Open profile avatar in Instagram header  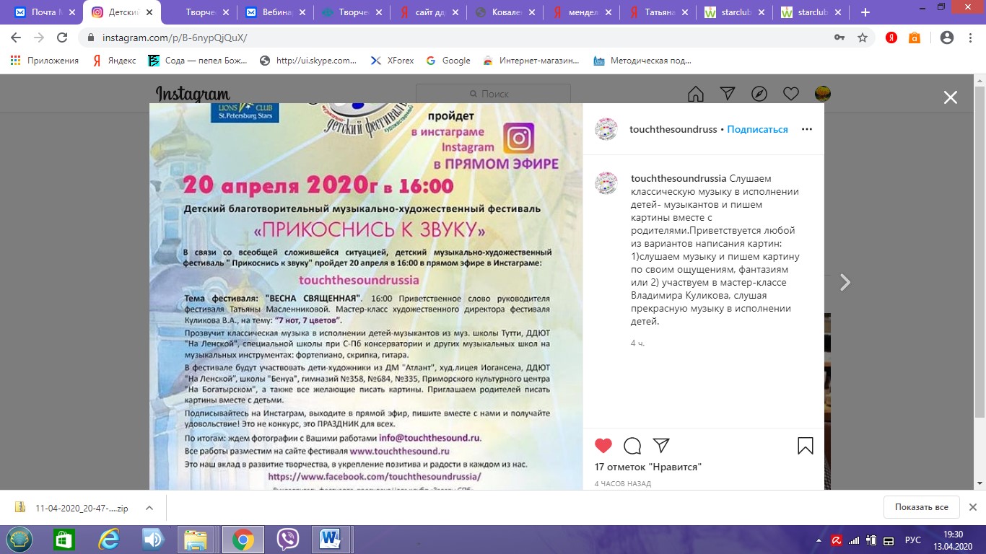[x=823, y=94]
